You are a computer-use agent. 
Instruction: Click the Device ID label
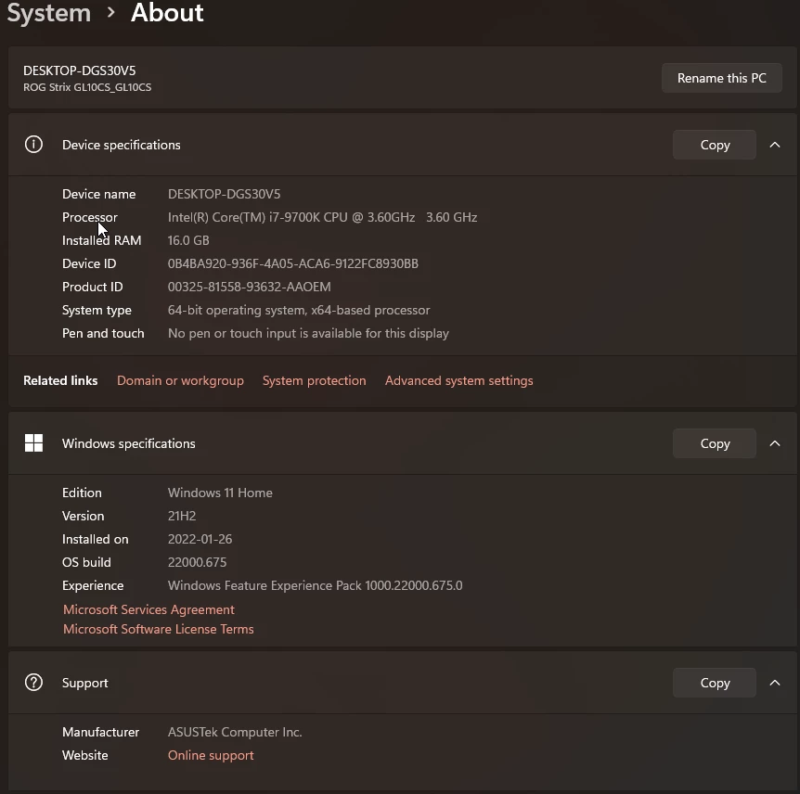89,263
